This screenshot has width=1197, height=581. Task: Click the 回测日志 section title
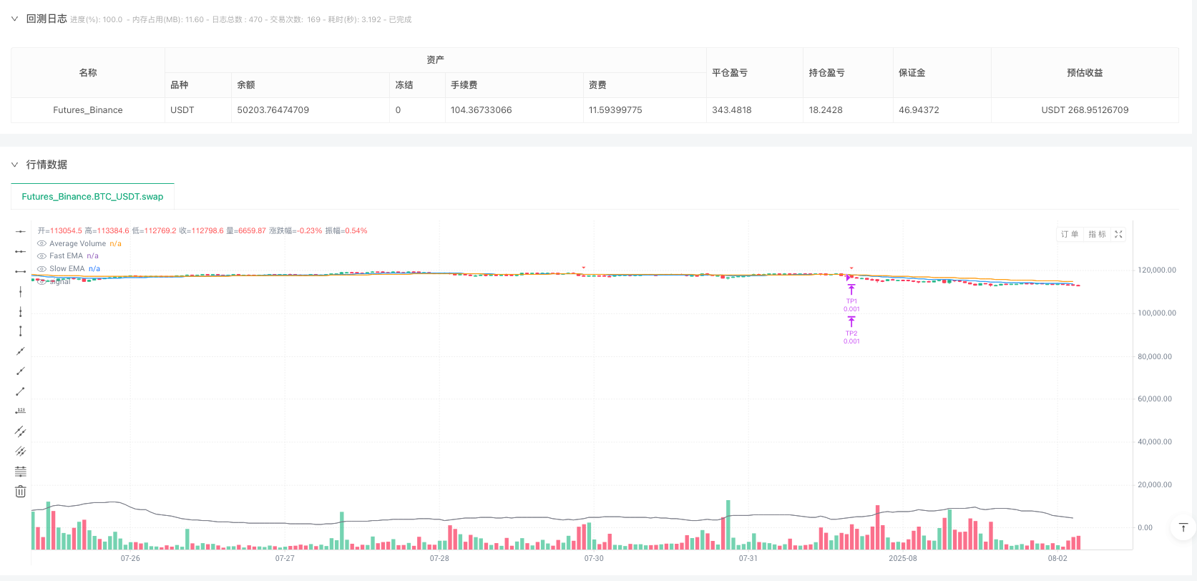click(x=47, y=19)
